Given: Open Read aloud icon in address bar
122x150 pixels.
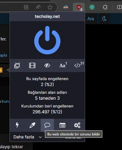Looking at the screenshot, I should pos(38,7).
